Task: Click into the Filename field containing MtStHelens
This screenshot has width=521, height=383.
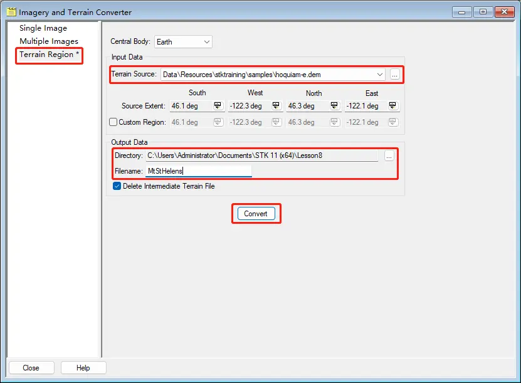Action: [x=198, y=171]
